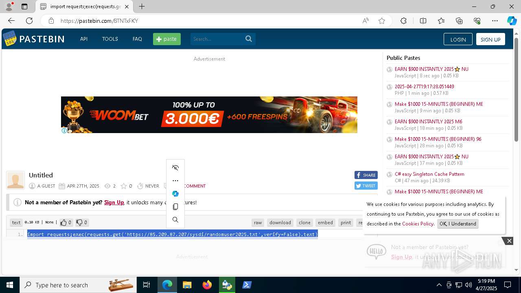Viewport: 521px width, 293px height.
Task: Open PowerShell from the taskbar
Action: [247, 285]
